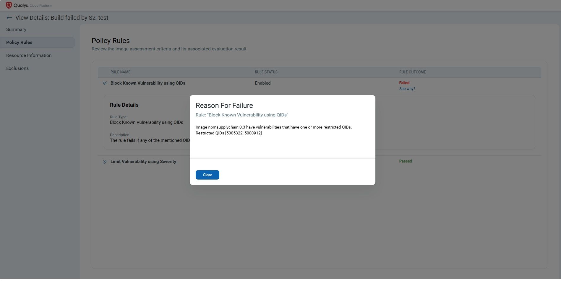Click the Restricted QIDs text in the dialog
The width and height of the screenshot is (561, 291).
pyautogui.click(x=228, y=133)
